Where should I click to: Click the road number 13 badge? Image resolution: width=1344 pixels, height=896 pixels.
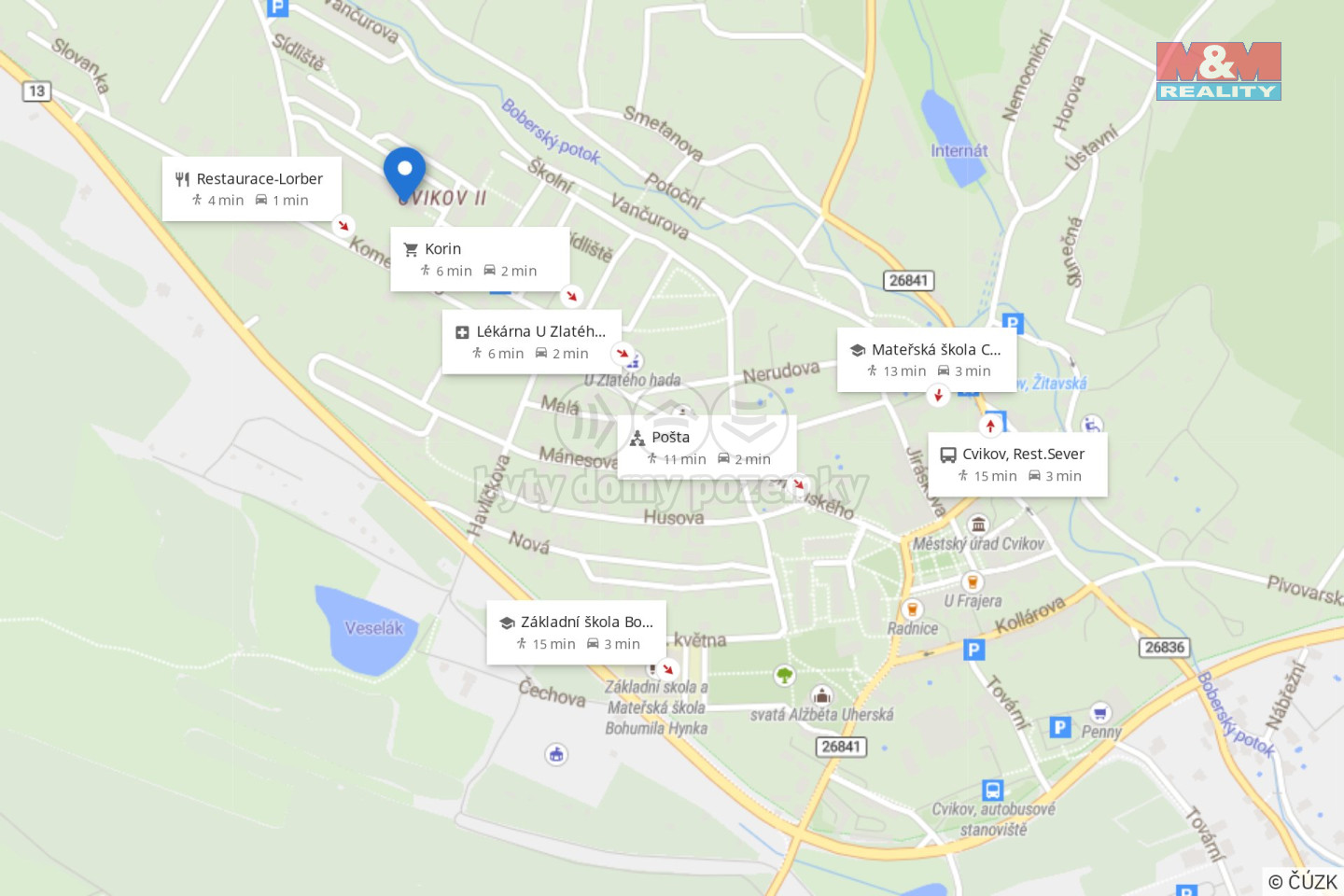[x=36, y=91]
